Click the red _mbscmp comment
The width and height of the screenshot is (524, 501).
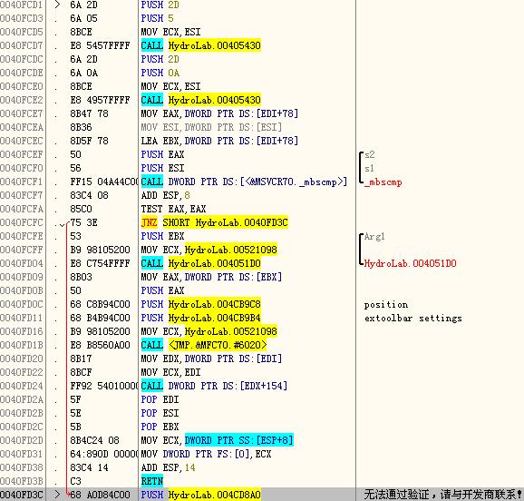click(383, 182)
